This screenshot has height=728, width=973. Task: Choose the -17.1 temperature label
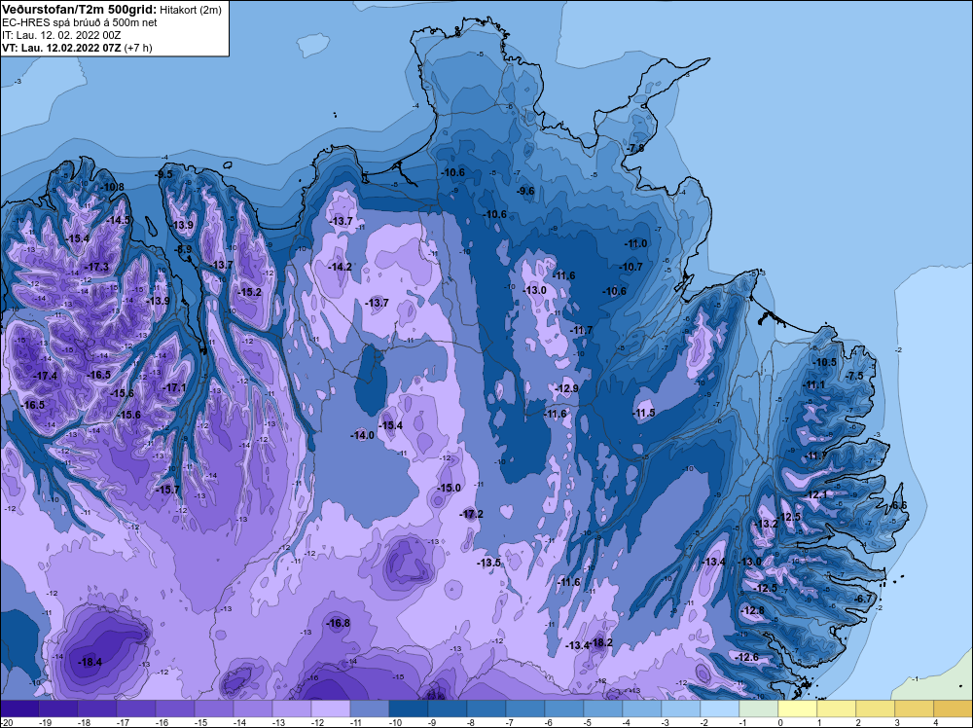click(x=174, y=388)
